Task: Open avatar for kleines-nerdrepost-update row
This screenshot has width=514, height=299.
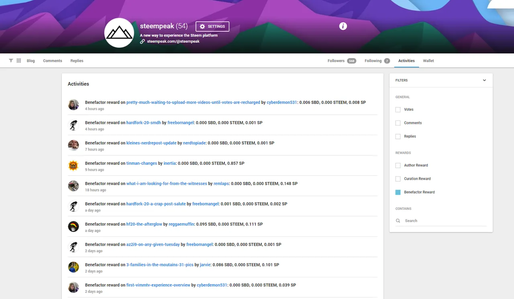Action: point(73,145)
